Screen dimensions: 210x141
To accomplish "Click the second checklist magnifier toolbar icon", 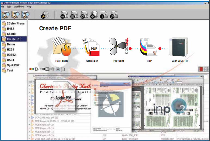I will tap(16, 15).
